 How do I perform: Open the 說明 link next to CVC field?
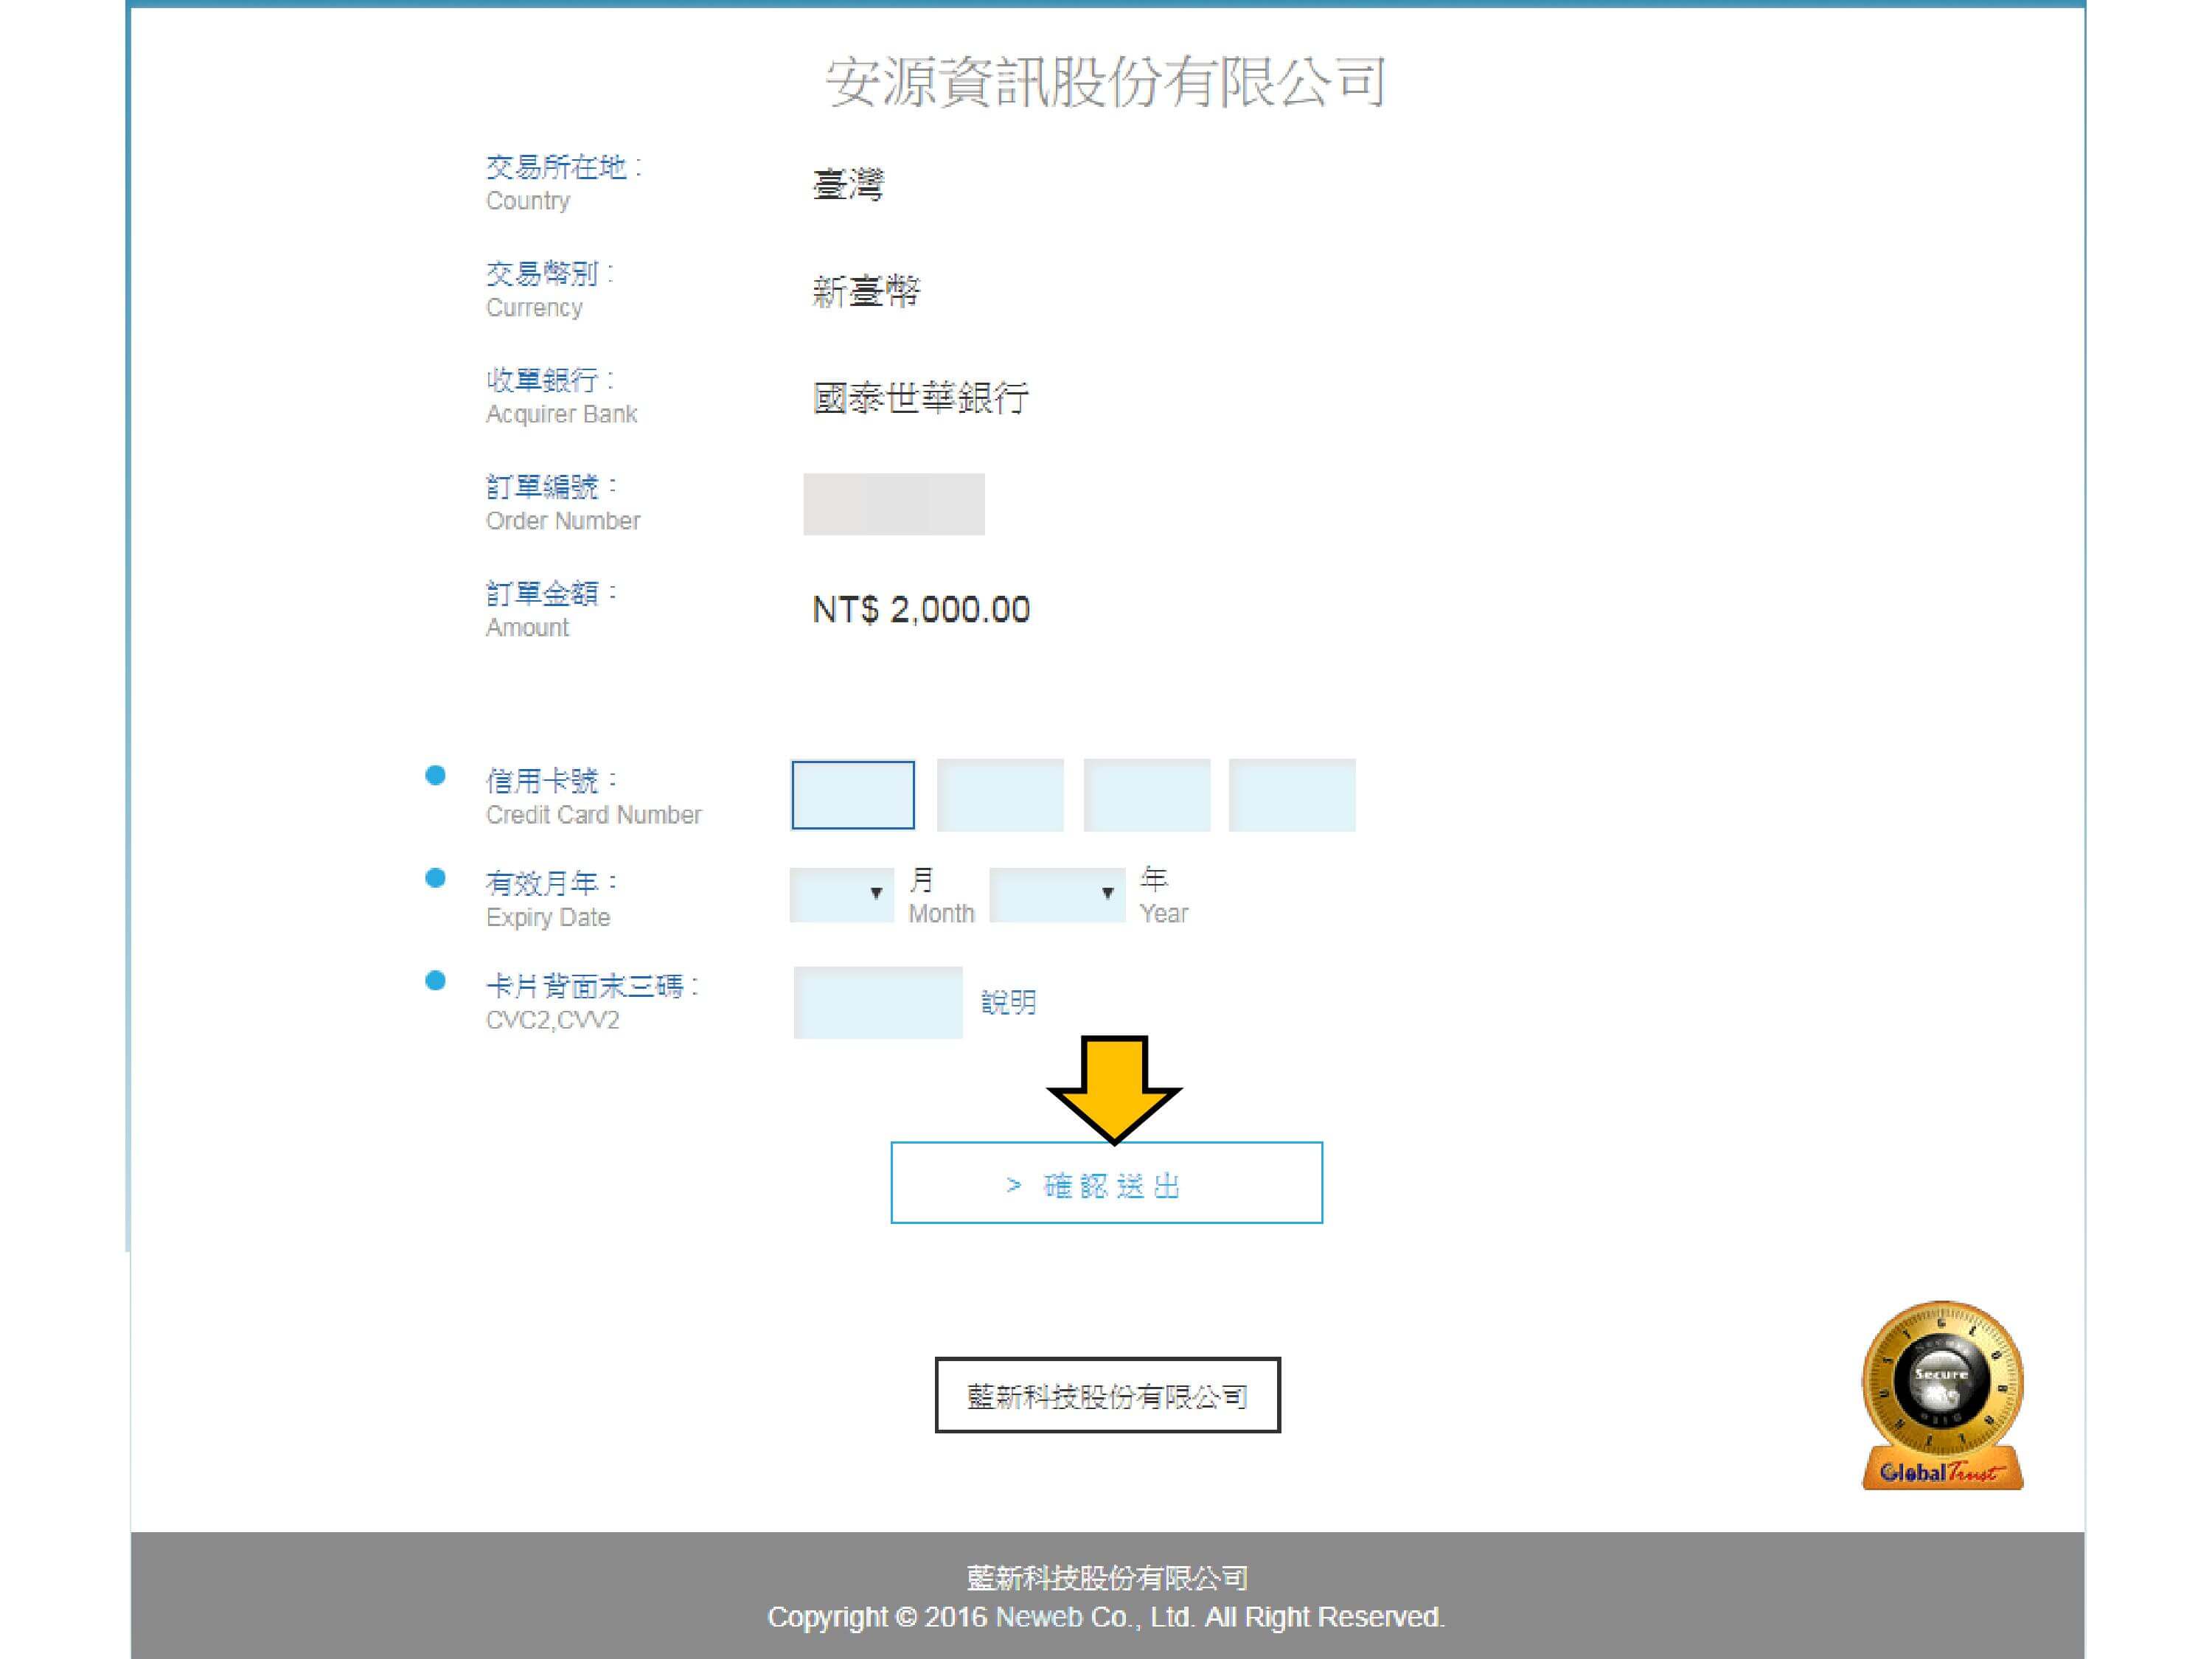coord(1008,1002)
